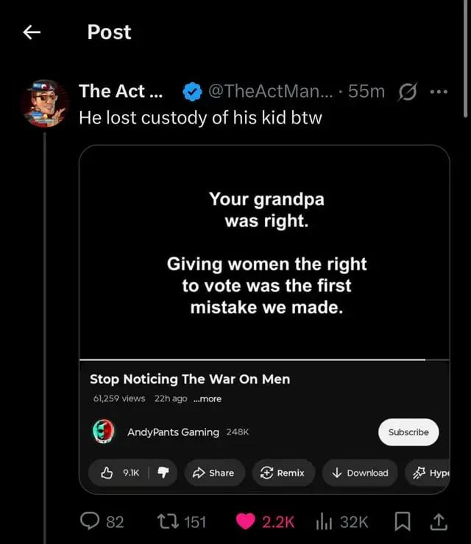471x544 pixels.
Task: Open The Act Man profile avatar
Action: (45, 103)
